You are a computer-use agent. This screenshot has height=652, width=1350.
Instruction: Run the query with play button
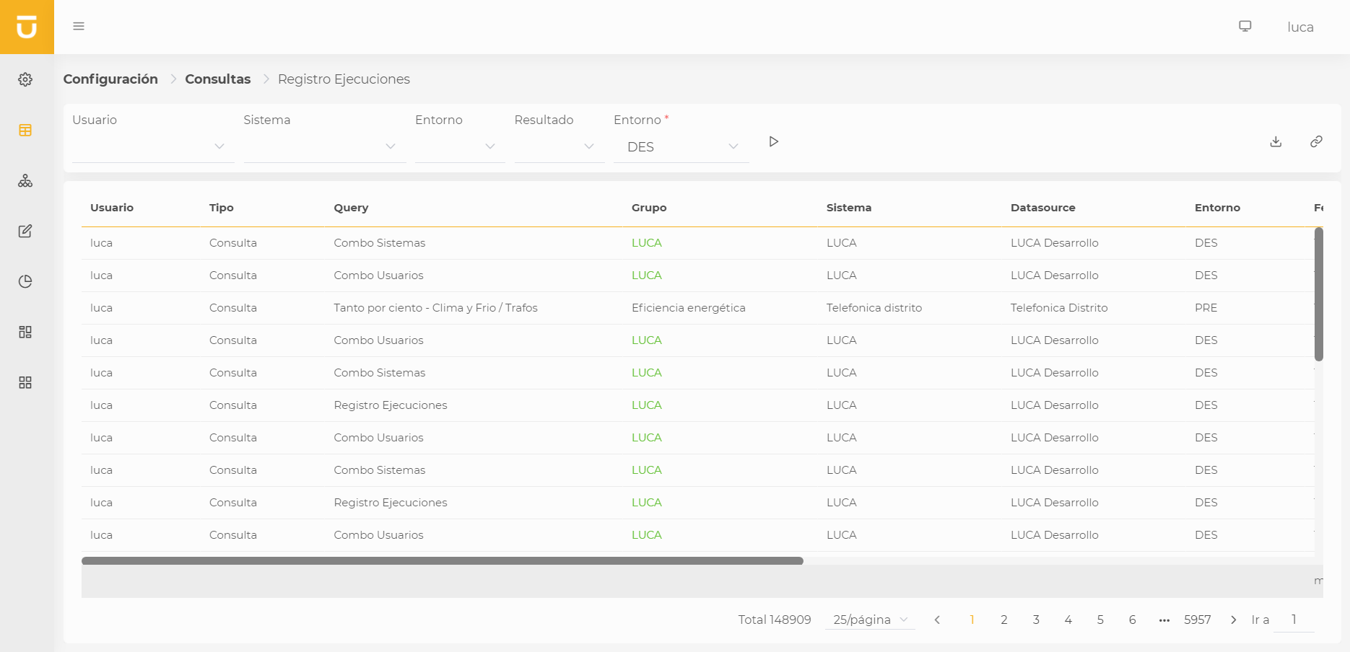[x=773, y=141]
